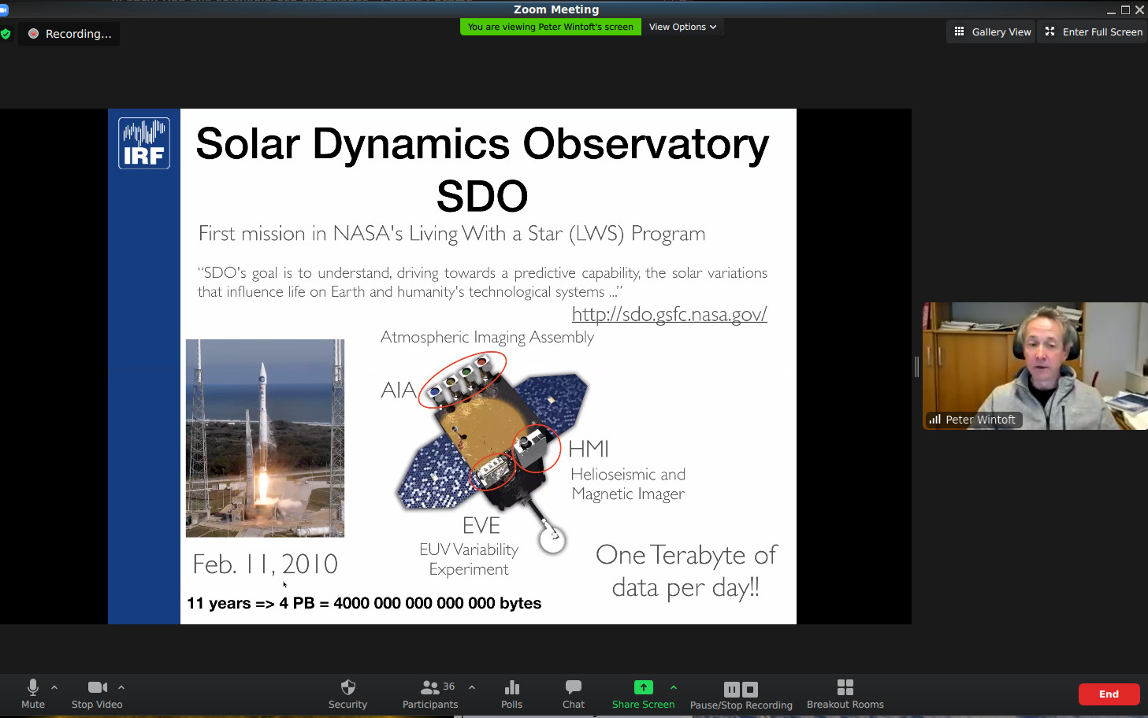Open the View Options dropdown
Viewport: 1148px width, 718px height.
(x=682, y=27)
